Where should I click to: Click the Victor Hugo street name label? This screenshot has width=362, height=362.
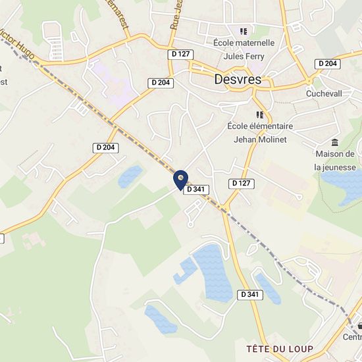pyautogui.click(x=17, y=44)
